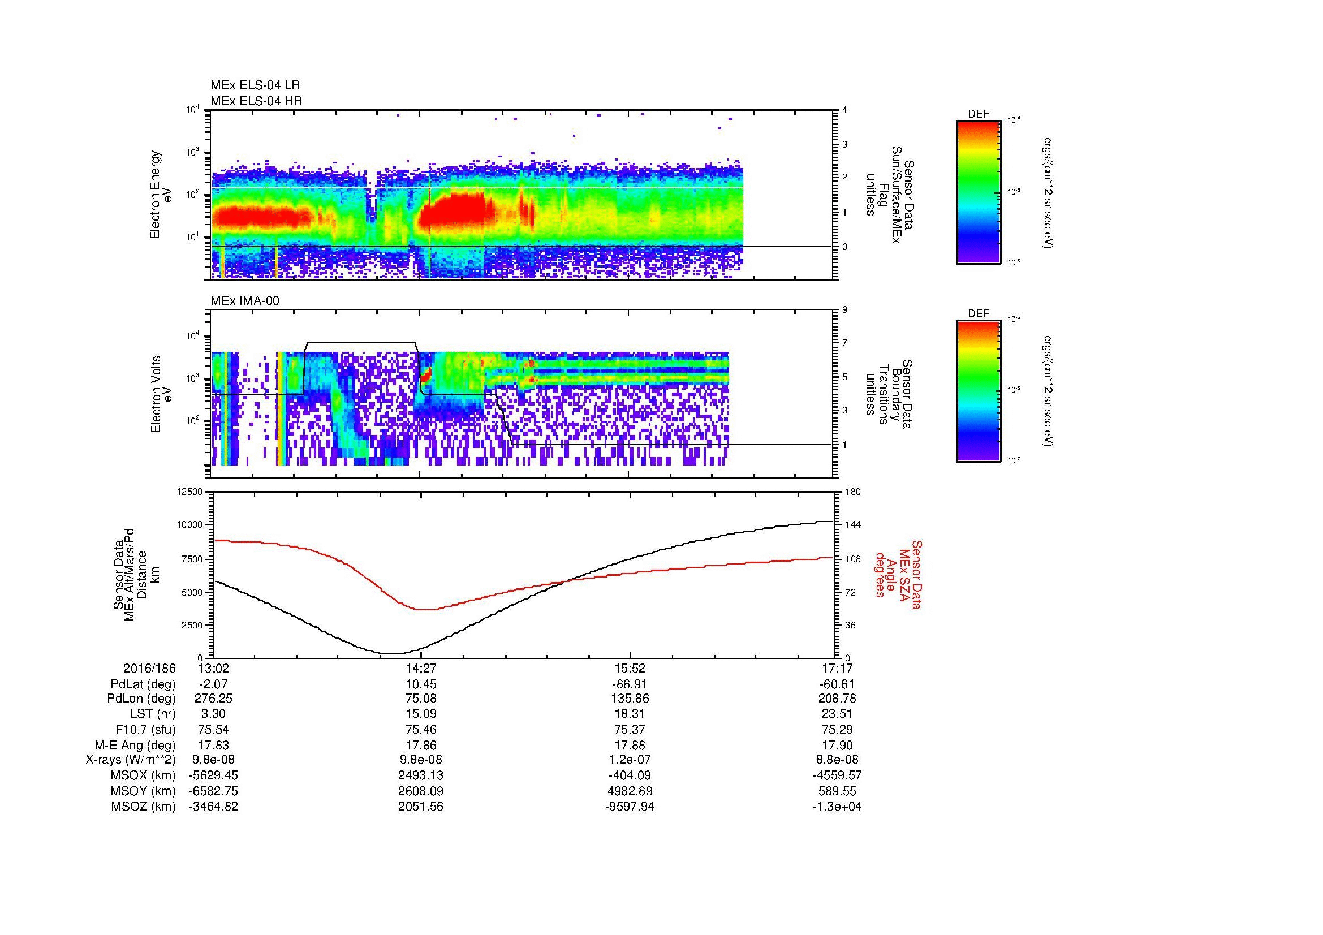Click the 'PdLon (deg)' row label

[141, 699]
